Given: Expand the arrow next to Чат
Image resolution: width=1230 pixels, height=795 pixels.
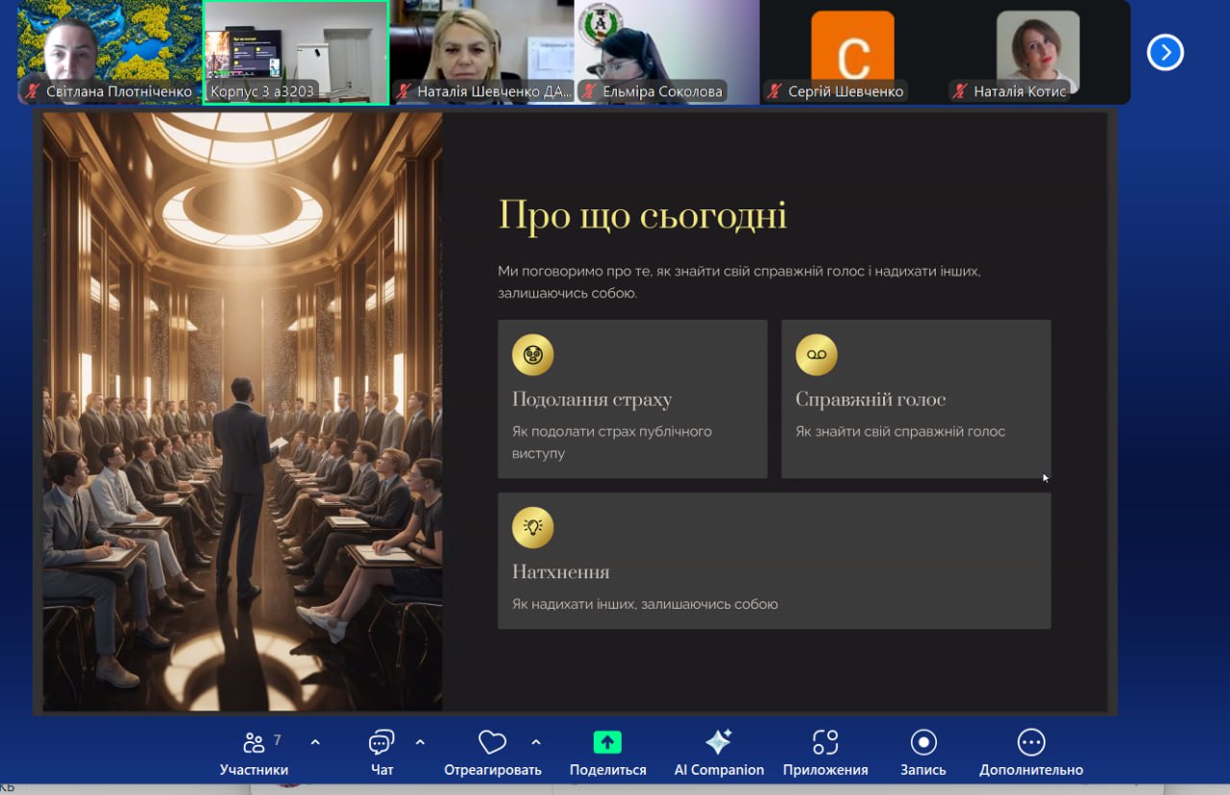Looking at the screenshot, I should 420,742.
